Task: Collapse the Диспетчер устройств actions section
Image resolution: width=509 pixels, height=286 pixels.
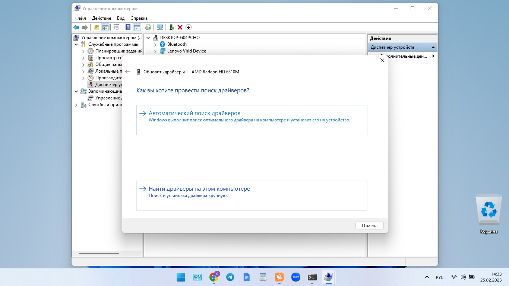Action: point(433,47)
